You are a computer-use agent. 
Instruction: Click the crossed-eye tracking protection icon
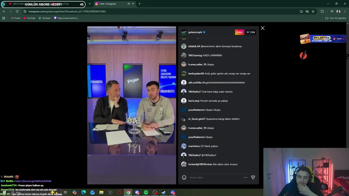click(307, 11)
